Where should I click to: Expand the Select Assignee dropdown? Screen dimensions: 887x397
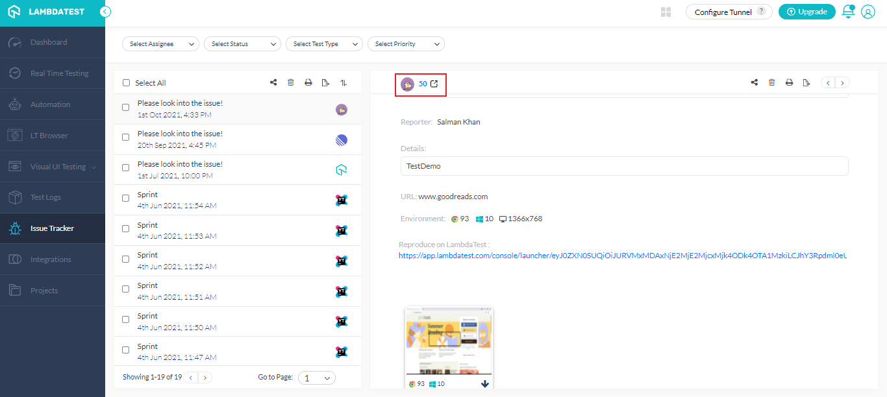click(x=160, y=44)
